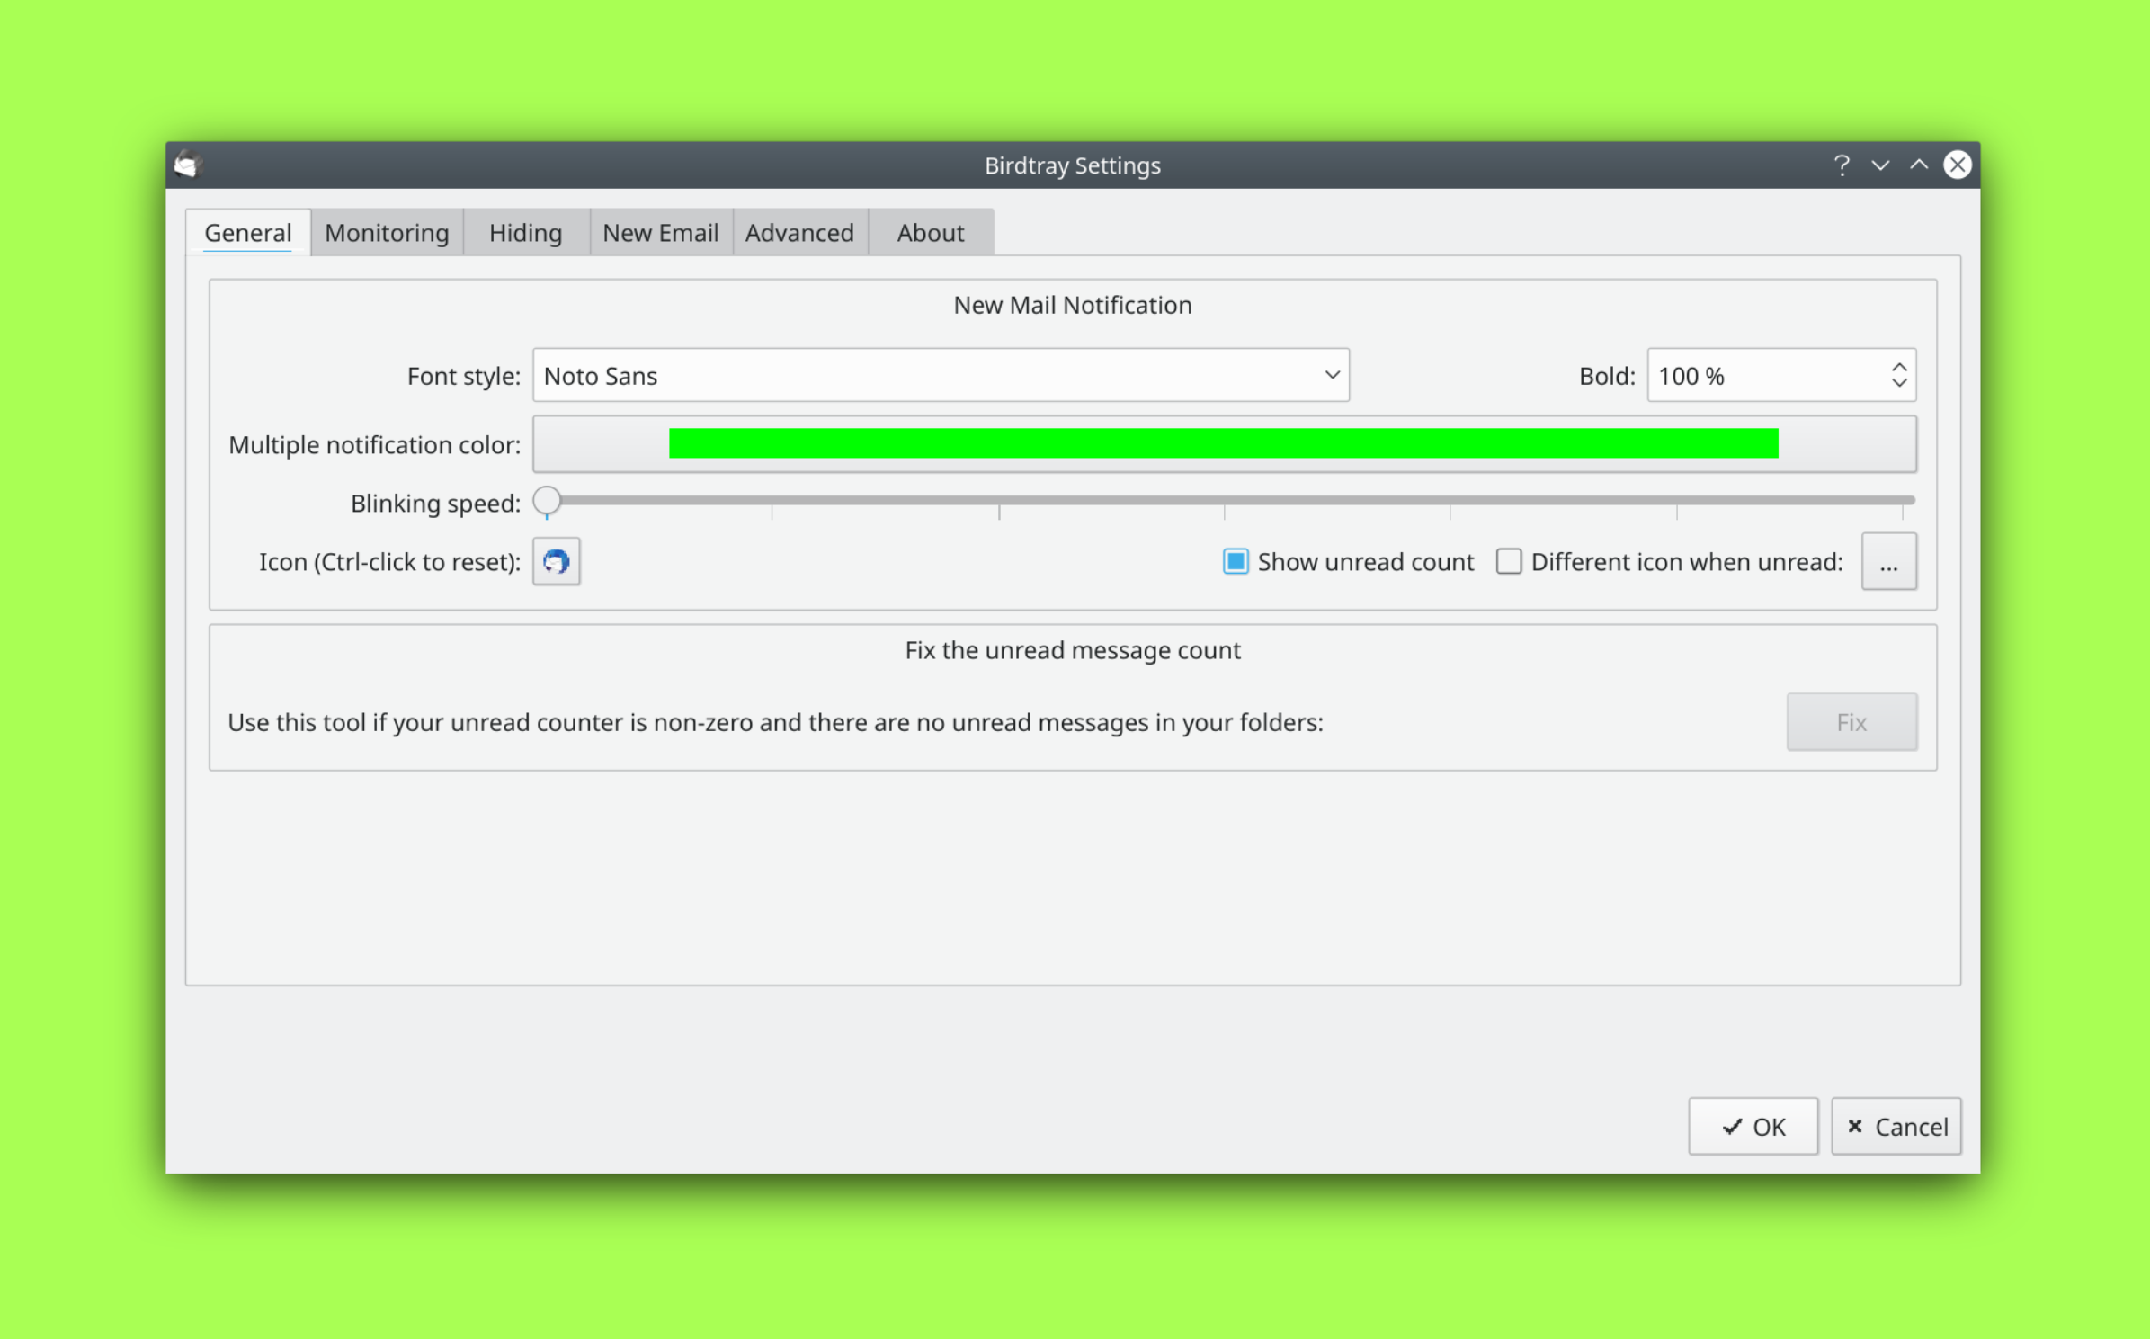Open the Font style Noto Sans dropdown
This screenshot has width=2150, height=1339.
point(941,375)
